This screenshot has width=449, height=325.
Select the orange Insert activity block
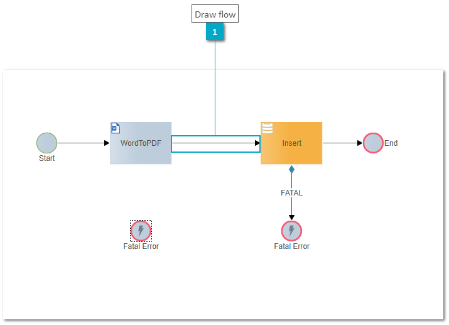tap(291, 143)
